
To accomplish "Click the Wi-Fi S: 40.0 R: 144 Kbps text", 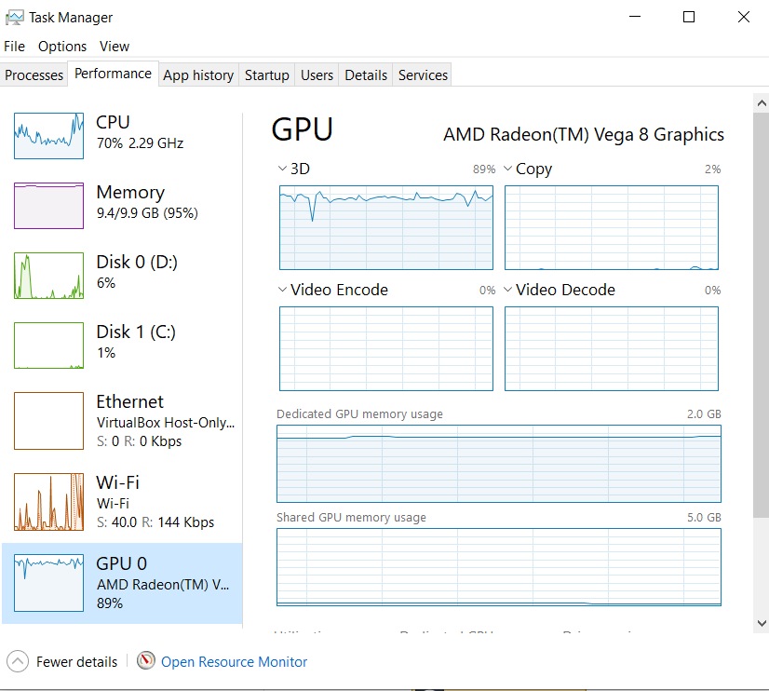I will point(155,522).
